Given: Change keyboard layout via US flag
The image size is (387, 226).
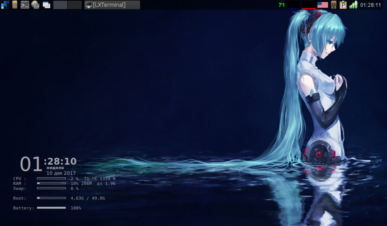Looking at the screenshot, I should (x=323, y=5).
